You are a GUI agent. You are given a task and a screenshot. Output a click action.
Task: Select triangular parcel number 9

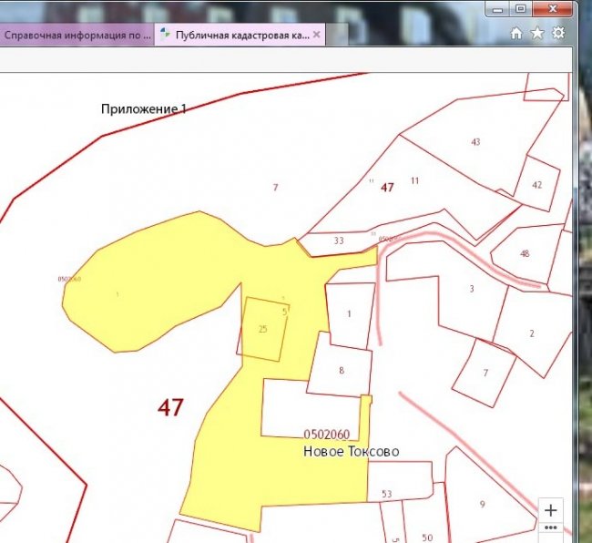click(x=481, y=503)
